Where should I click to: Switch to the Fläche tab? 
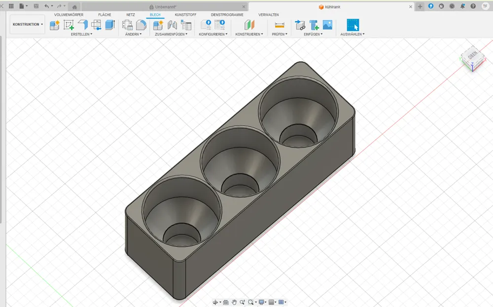pyautogui.click(x=105, y=15)
